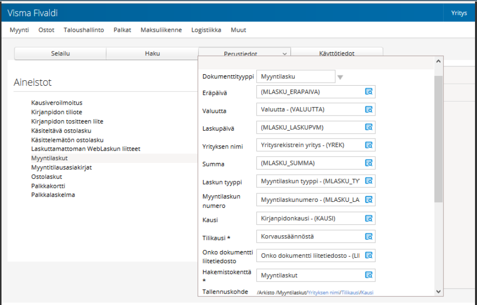Open lookup icon for Hakemistokenttä field

[368, 275]
